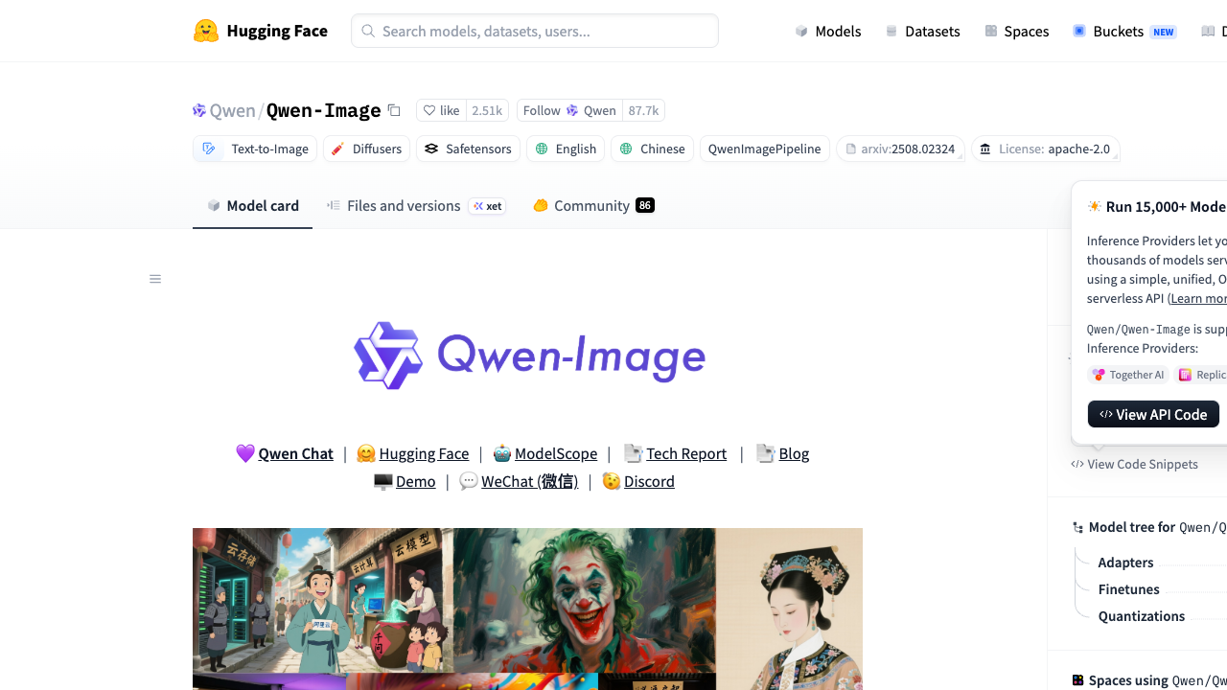Click the Text-to-Image tag icon
The height and width of the screenshot is (690, 1227).
point(209,149)
